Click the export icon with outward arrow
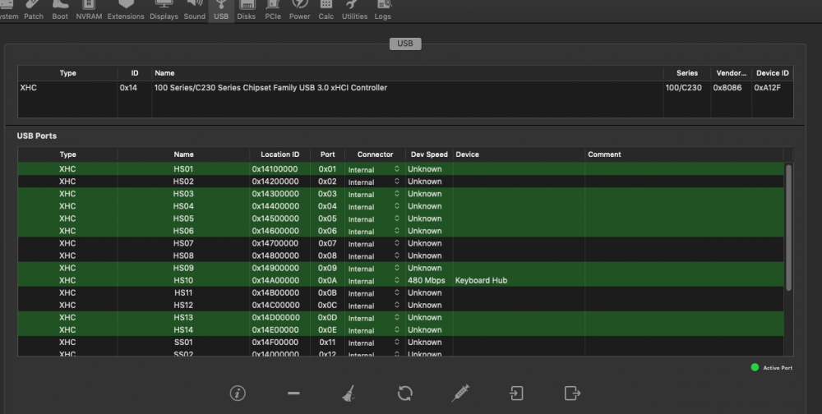The height and width of the screenshot is (414, 822). pos(572,393)
